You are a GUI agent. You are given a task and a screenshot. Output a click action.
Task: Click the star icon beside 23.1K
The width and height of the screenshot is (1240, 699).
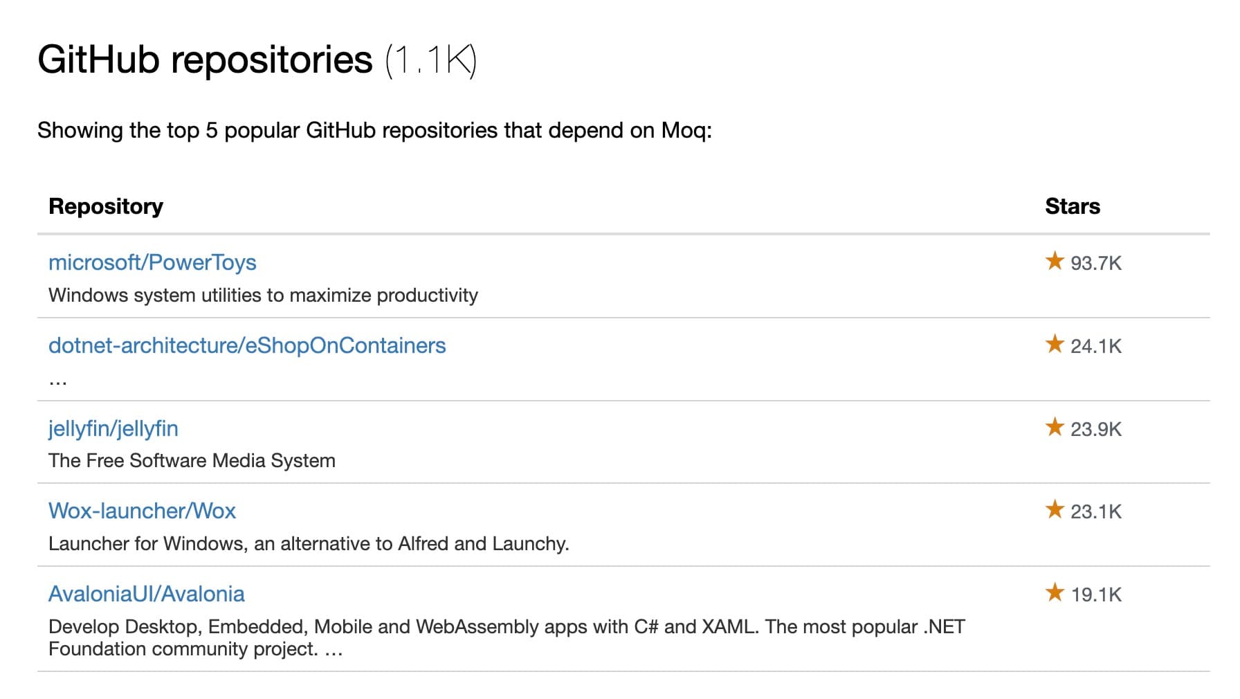[x=1055, y=509]
